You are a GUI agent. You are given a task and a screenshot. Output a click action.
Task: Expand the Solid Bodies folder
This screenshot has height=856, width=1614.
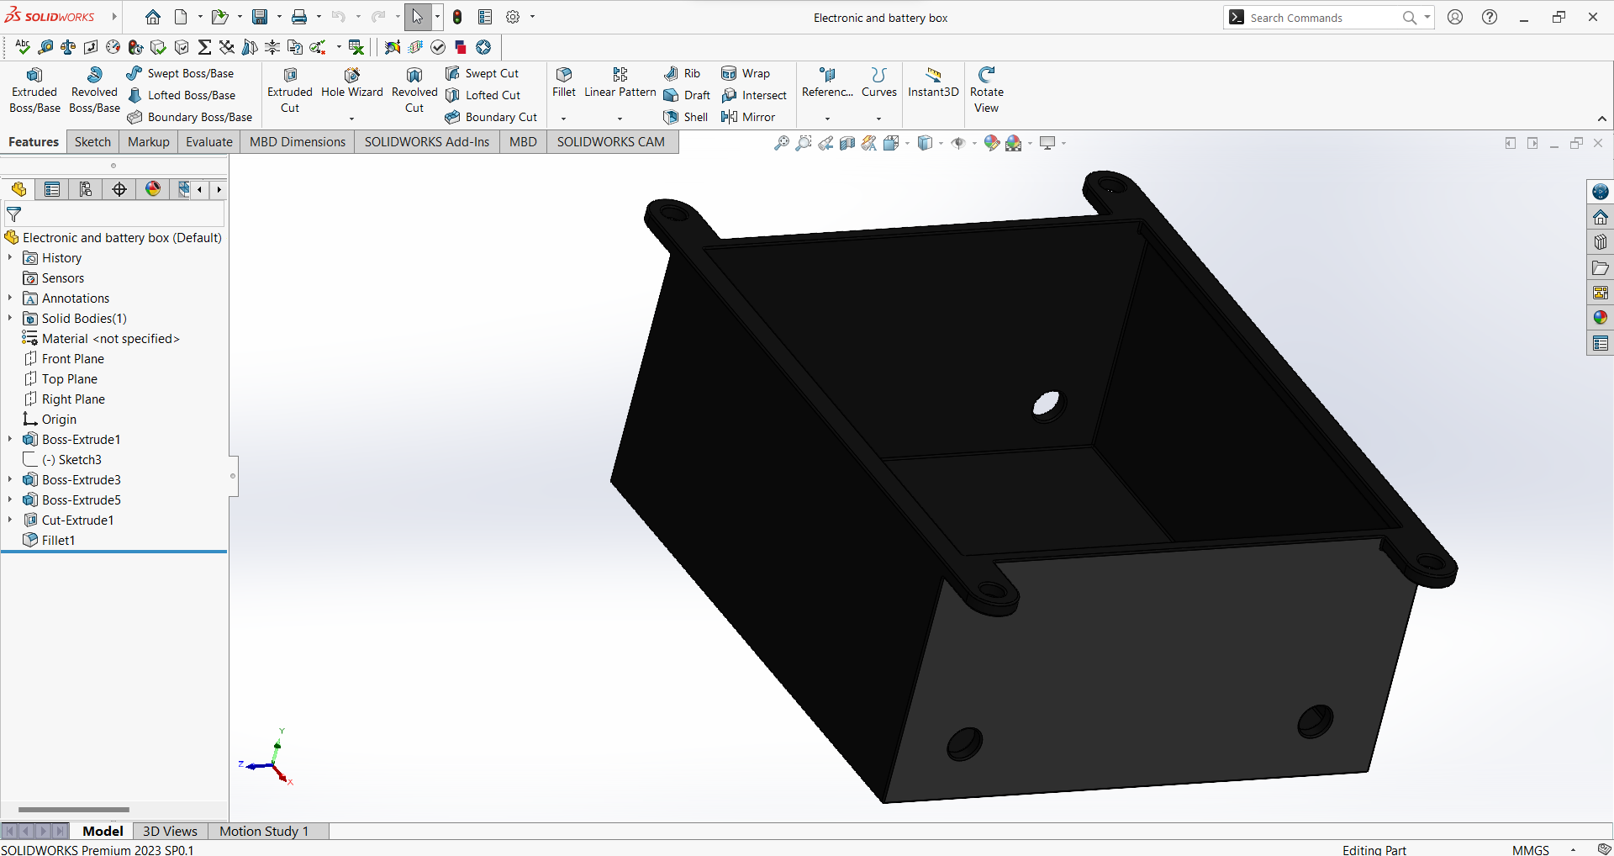[x=10, y=318]
